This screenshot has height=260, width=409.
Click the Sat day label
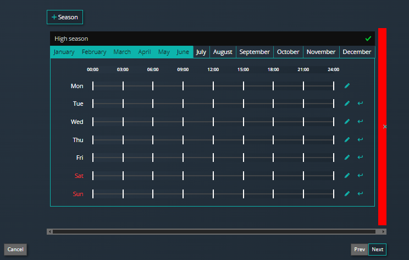pyautogui.click(x=79, y=176)
